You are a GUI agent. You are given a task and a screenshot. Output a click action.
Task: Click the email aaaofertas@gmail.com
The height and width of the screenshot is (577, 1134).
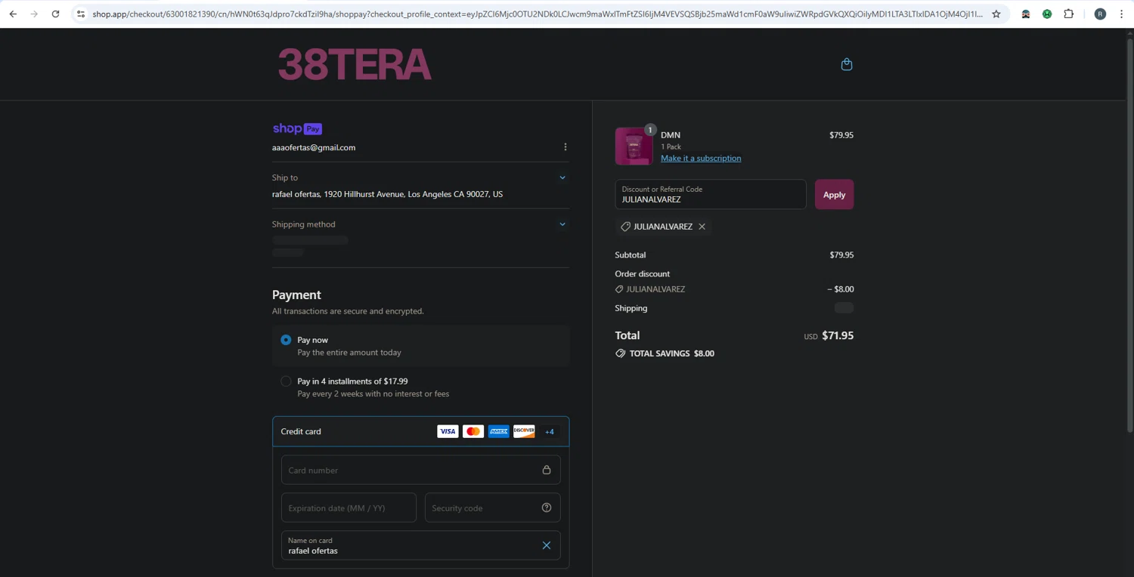(314, 147)
